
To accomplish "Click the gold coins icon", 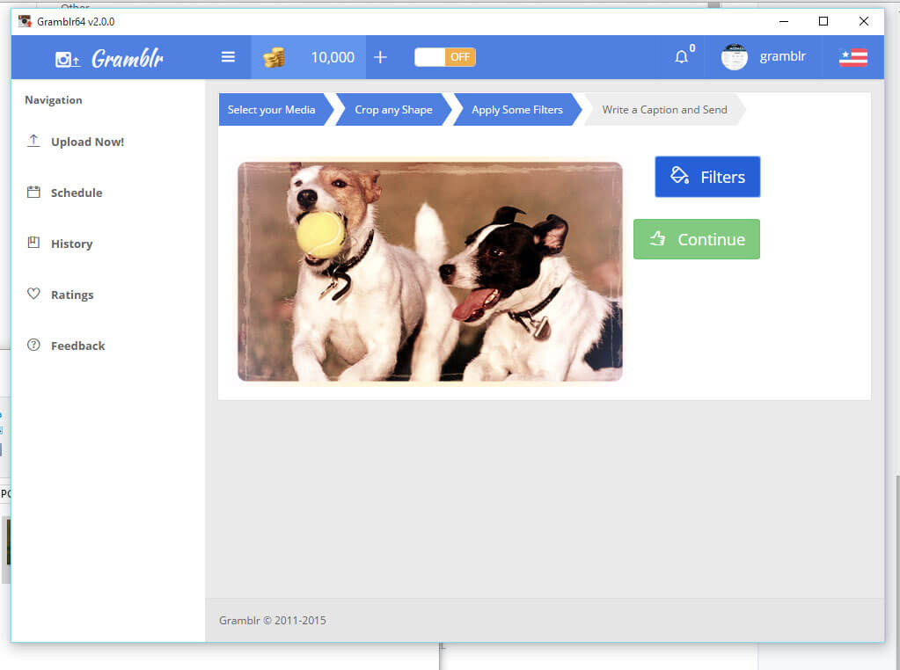I will (274, 57).
